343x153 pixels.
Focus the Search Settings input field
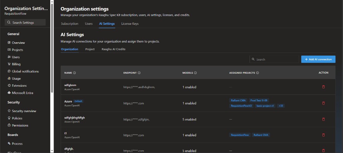(25, 22)
